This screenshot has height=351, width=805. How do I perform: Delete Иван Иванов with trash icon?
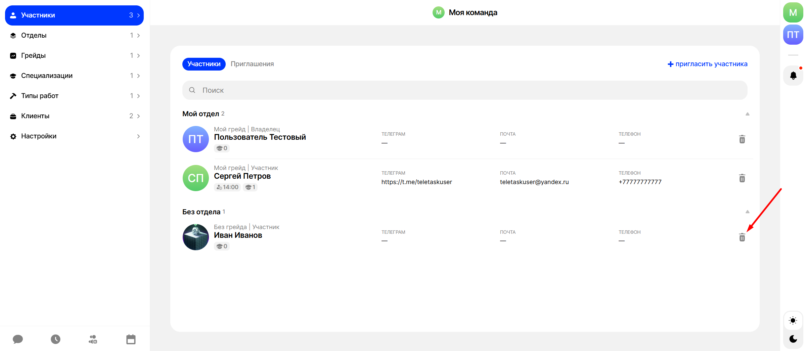[742, 237]
